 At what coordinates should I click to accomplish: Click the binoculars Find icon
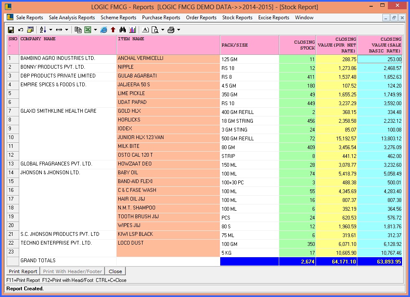click(122, 30)
